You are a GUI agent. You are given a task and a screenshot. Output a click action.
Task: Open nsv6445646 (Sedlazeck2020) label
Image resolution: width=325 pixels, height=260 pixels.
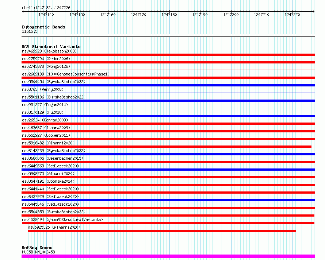pyautogui.click(x=50, y=204)
